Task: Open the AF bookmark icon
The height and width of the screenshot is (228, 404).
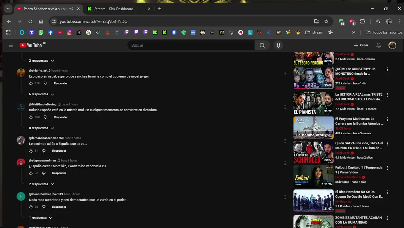Action: pos(279,32)
